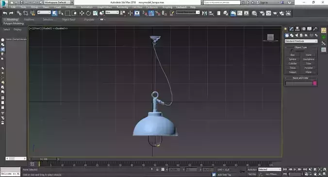
Task: Open the Selected key filter dropdown
Action: 269,169
